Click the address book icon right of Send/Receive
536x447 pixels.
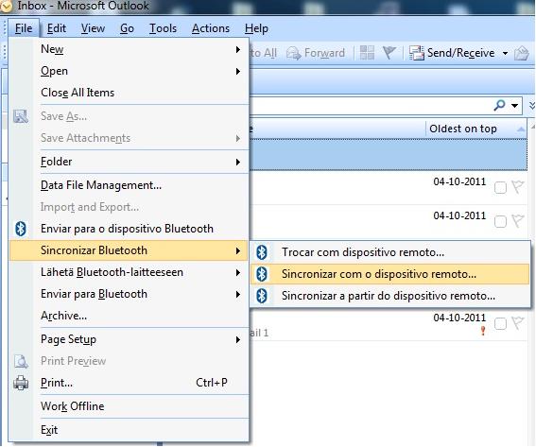(x=522, y=53)
